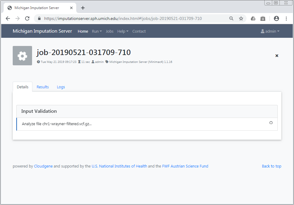Open the FWF Austrian Science Fund link

[x=185, y=166]
